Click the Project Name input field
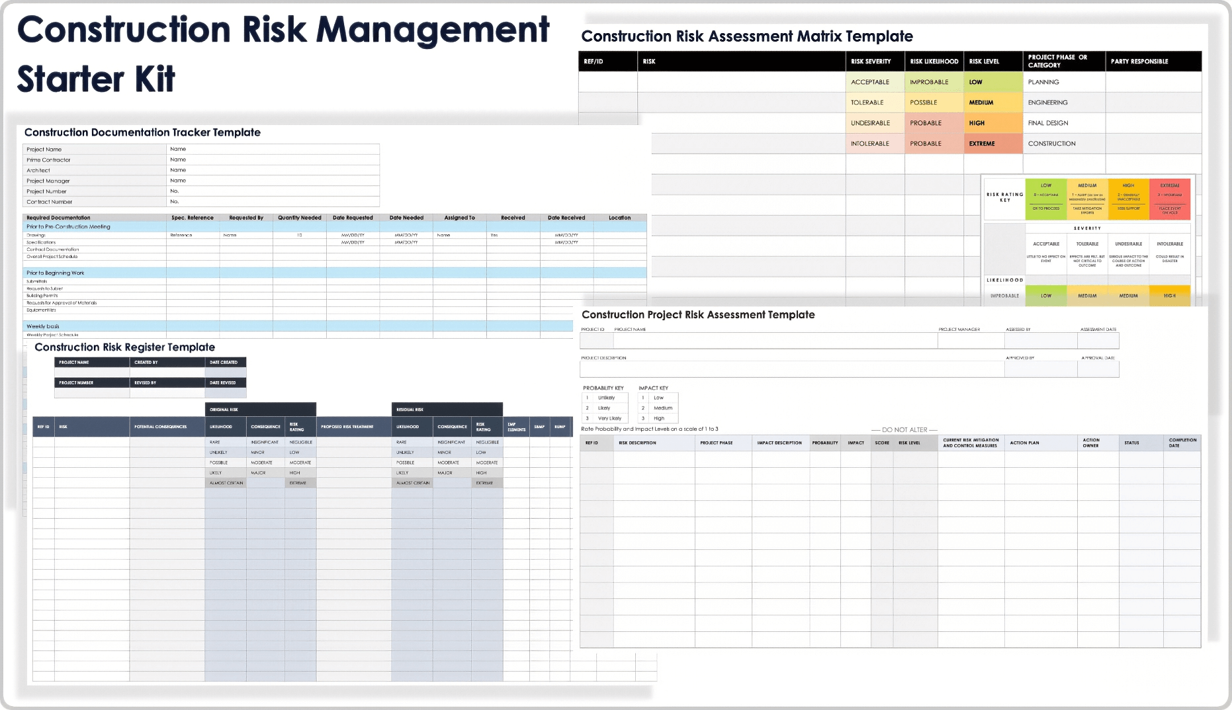This screenshot has height=710, width=1232. pos(271,149)
